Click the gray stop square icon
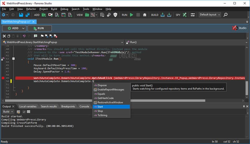The width and height of the screenshot is (250, 144). [x=138, y=15]
